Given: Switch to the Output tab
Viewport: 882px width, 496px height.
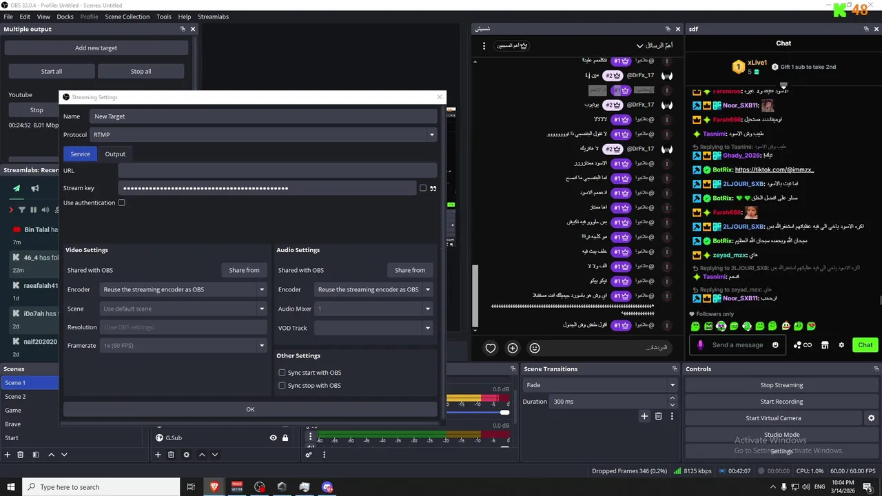Looking at the screenshot, I should coord(115,154).
